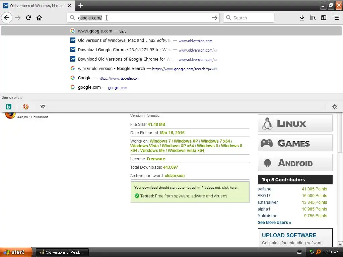This screenshot has width=343, height=257.
Task: Search with the Bing engine icon
Action: click(9, 107)
